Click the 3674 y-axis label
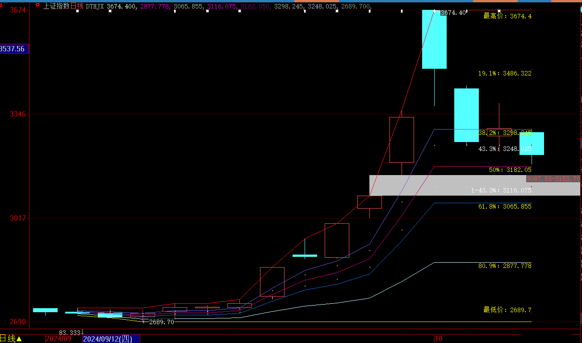 [x=18, y=10]
